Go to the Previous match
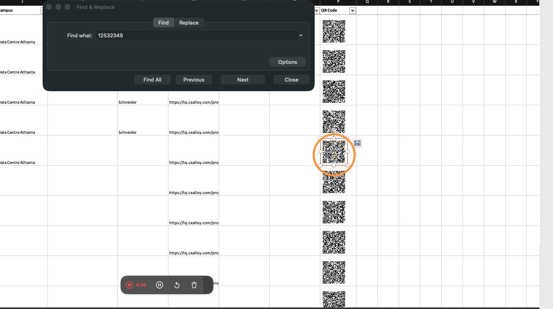Image resolution: width=553 pixels, height=309 pixels. tap(194, 80)
